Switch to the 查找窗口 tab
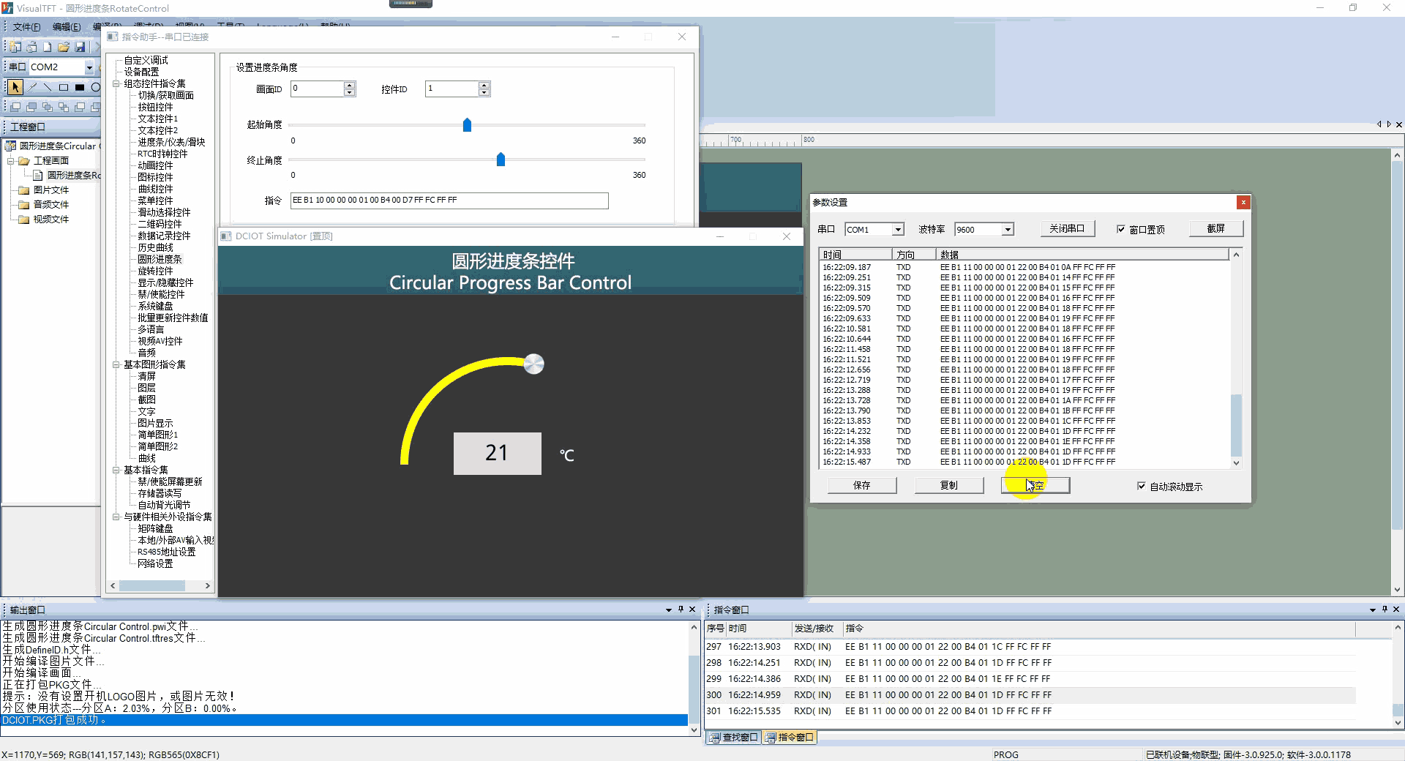The width and height of the screenshot is (1405, 761). [734, 738]
